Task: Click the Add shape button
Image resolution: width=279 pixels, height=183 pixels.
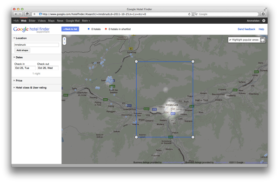Action: [x=22, y=50]
